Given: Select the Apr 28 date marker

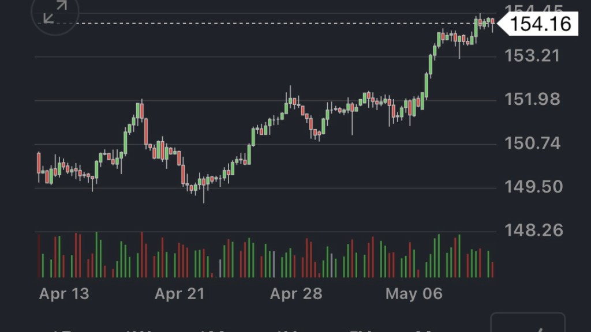Looking at the screenshot, I should point(295,294).
